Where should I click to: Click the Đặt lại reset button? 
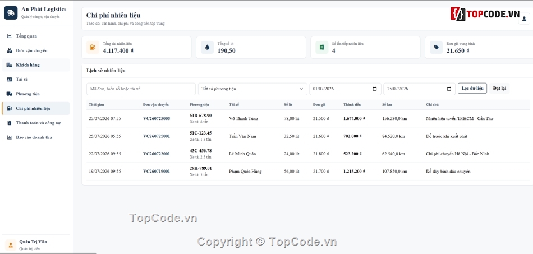coord(499,88)
